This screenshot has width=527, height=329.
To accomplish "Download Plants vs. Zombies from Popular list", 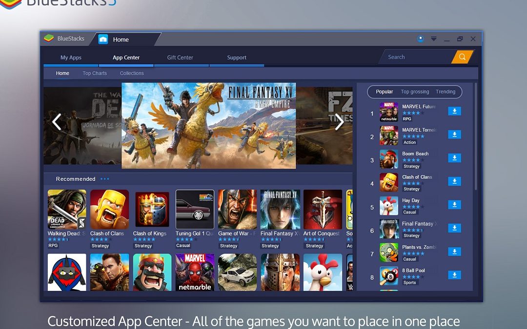I will [x=454, y=252].
